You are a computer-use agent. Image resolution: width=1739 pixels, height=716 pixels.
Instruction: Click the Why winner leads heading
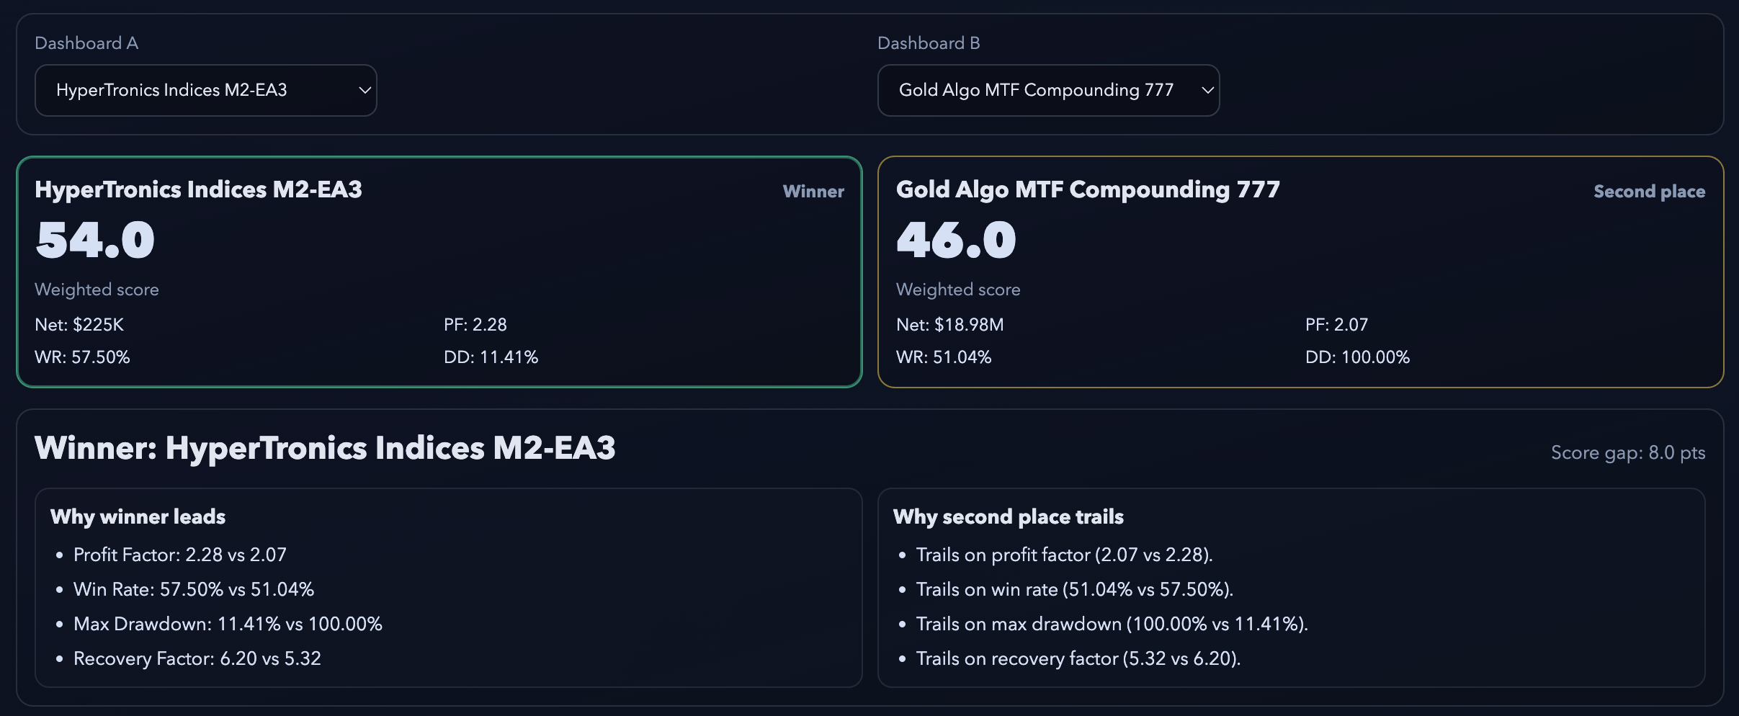[137, 516]
